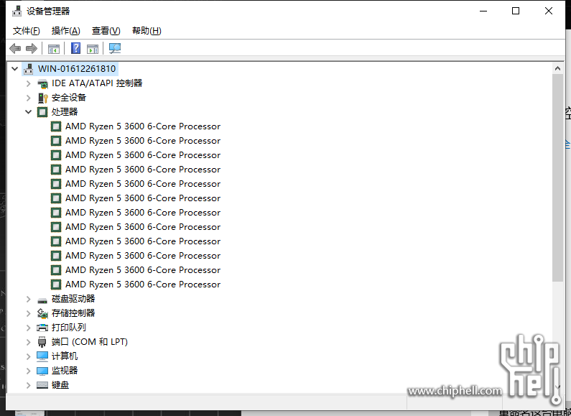Expand the 安全设备 node
The width and height of the screenshot is (571, 416).
[29, 98]
